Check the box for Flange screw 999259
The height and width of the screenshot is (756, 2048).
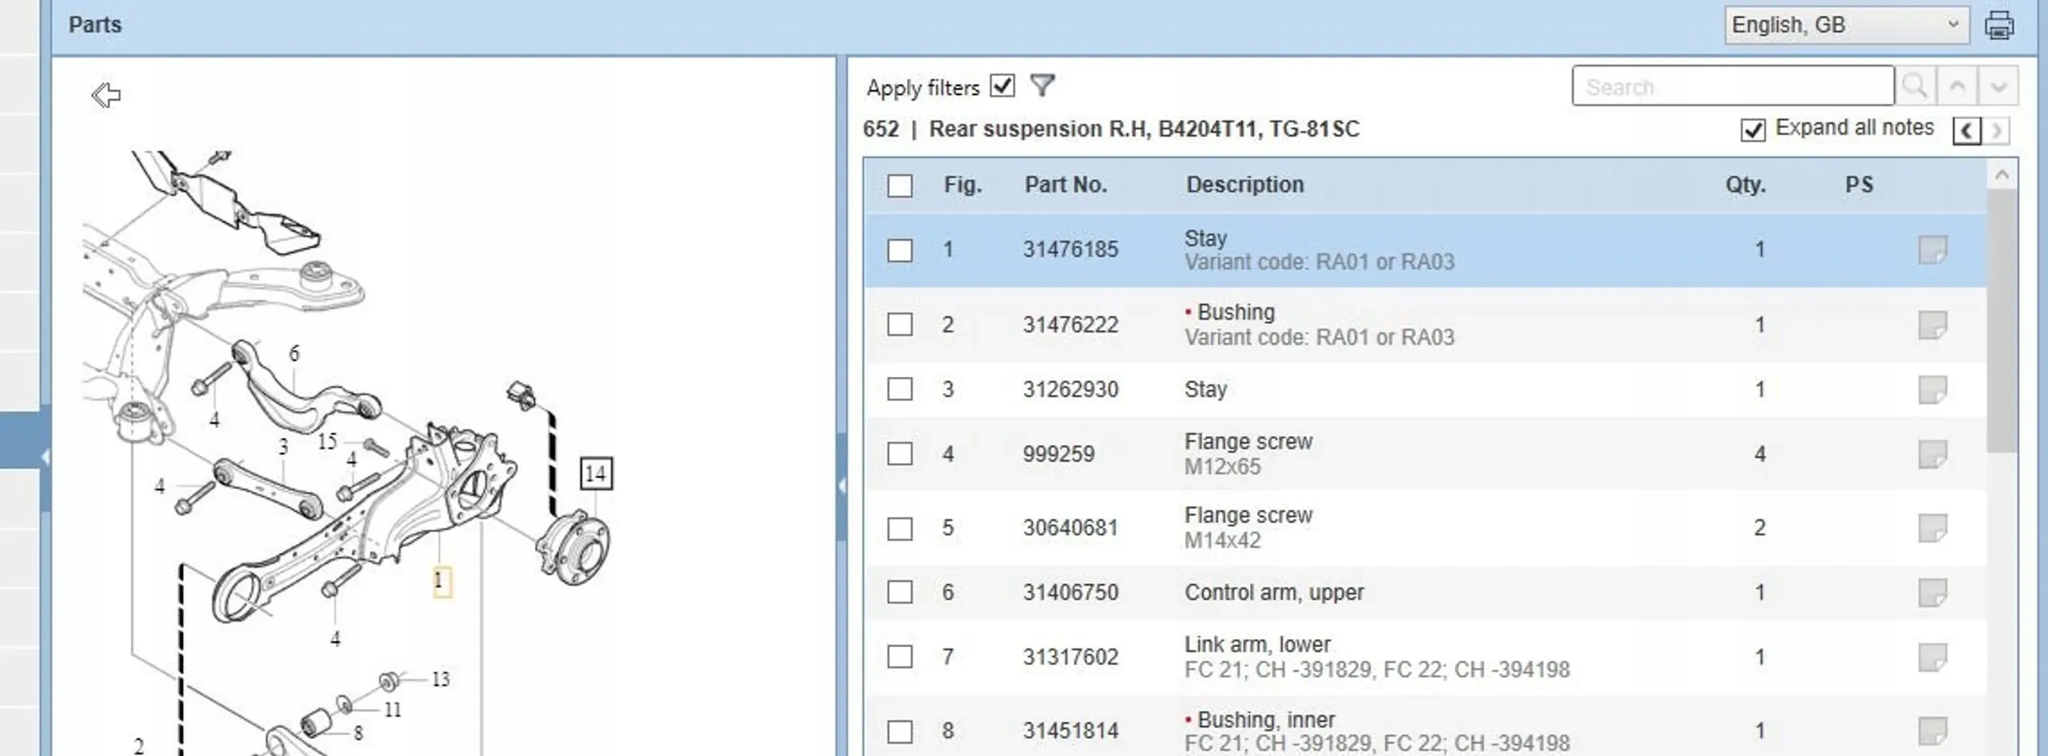899,454
